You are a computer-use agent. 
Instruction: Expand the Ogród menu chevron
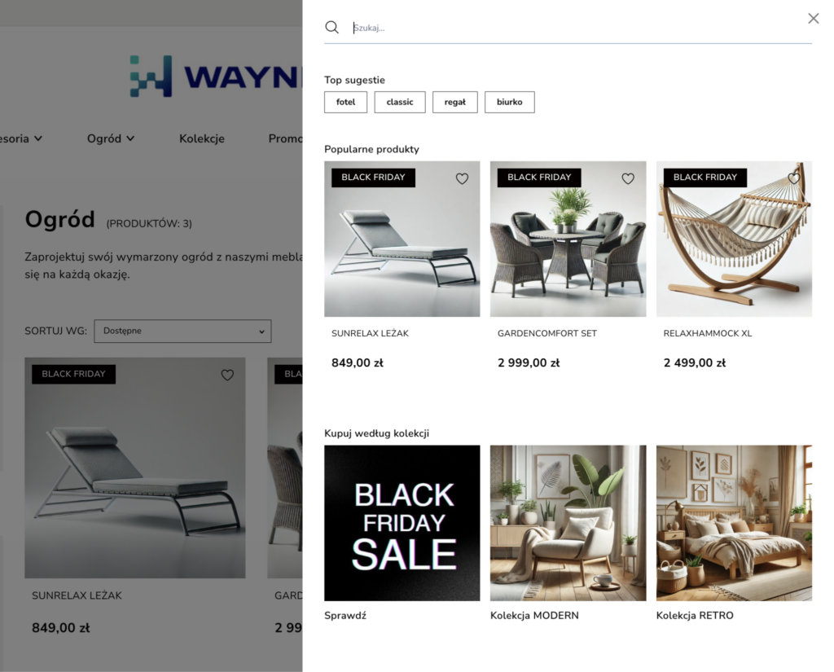pyautogui.click(x=130, y=138)
